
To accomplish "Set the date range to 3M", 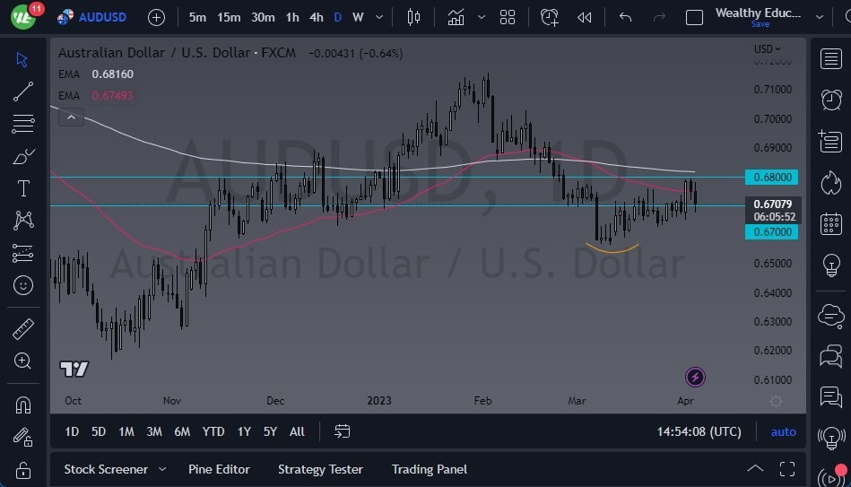I will (154, 431).
